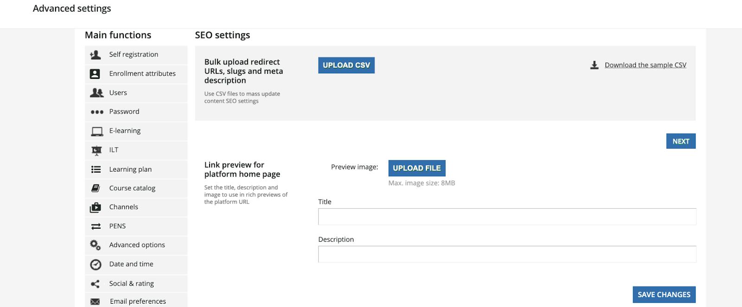Click the Learning plan list icon

tap(96, 170)
